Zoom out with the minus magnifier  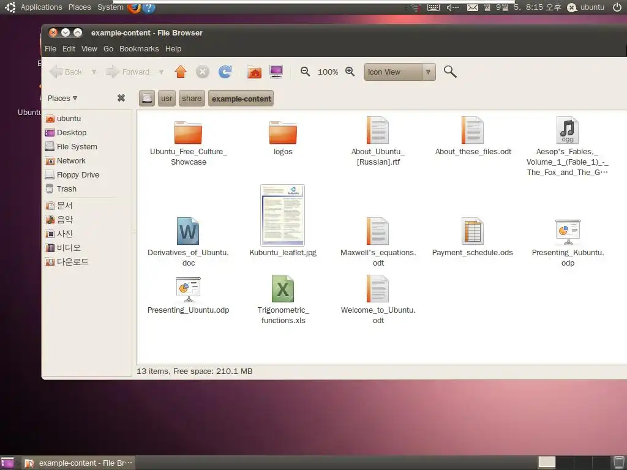coord(305,72)
